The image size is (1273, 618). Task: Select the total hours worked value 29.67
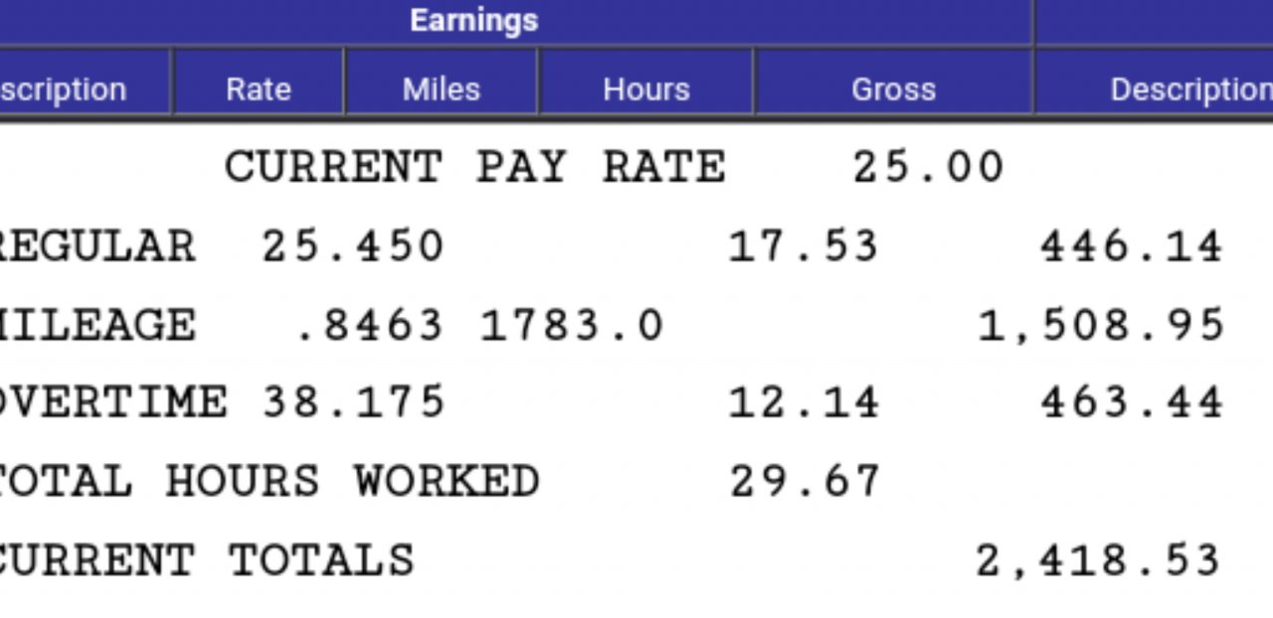[x=804, y=482]
